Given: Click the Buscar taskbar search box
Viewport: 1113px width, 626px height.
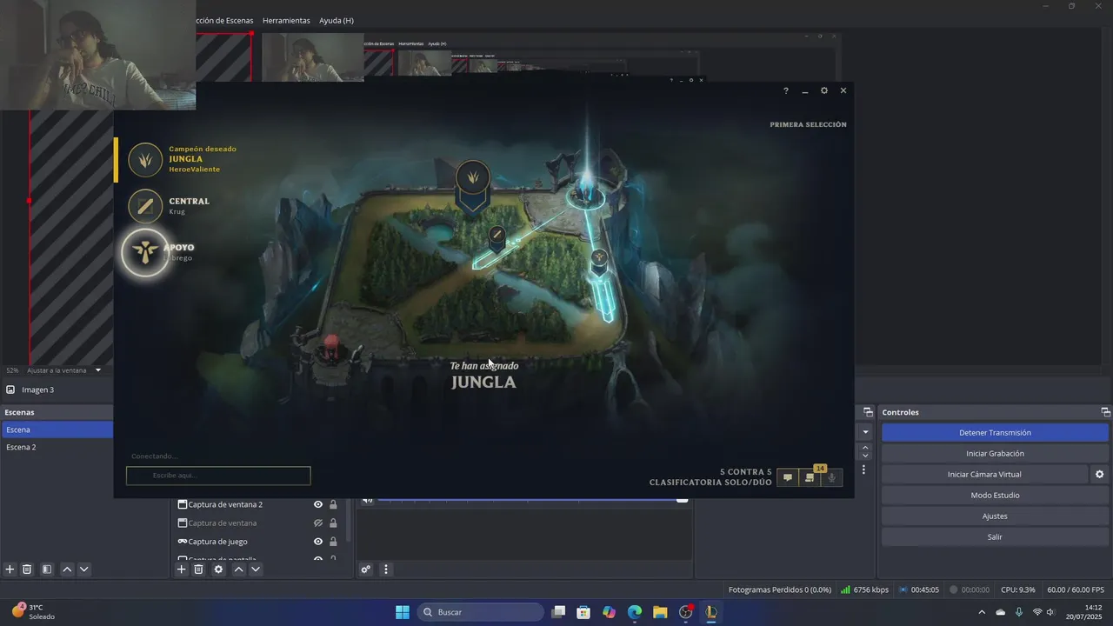Looking at the screenshot, I should (x=480, y=612).
